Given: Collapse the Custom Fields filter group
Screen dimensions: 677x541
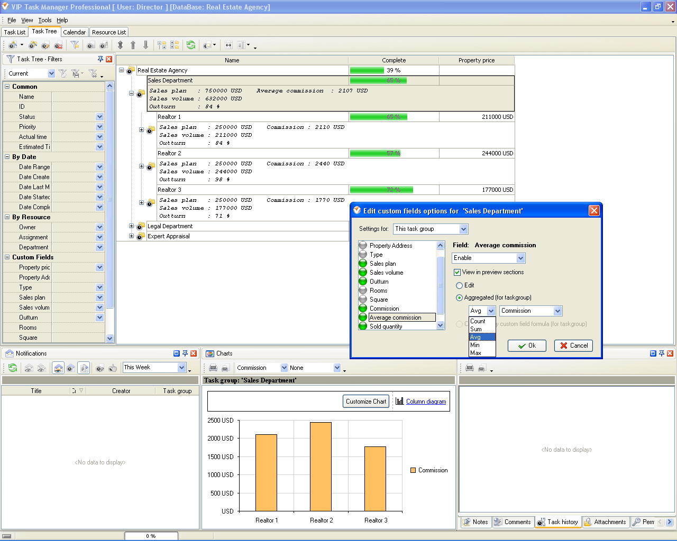Looking at the screenshot, I should 7,257.
